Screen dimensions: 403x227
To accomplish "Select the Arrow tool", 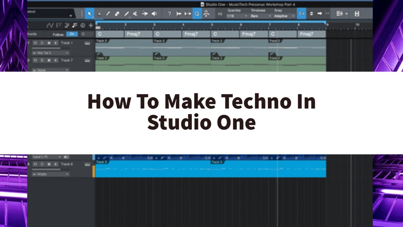I will coord(89,14).
